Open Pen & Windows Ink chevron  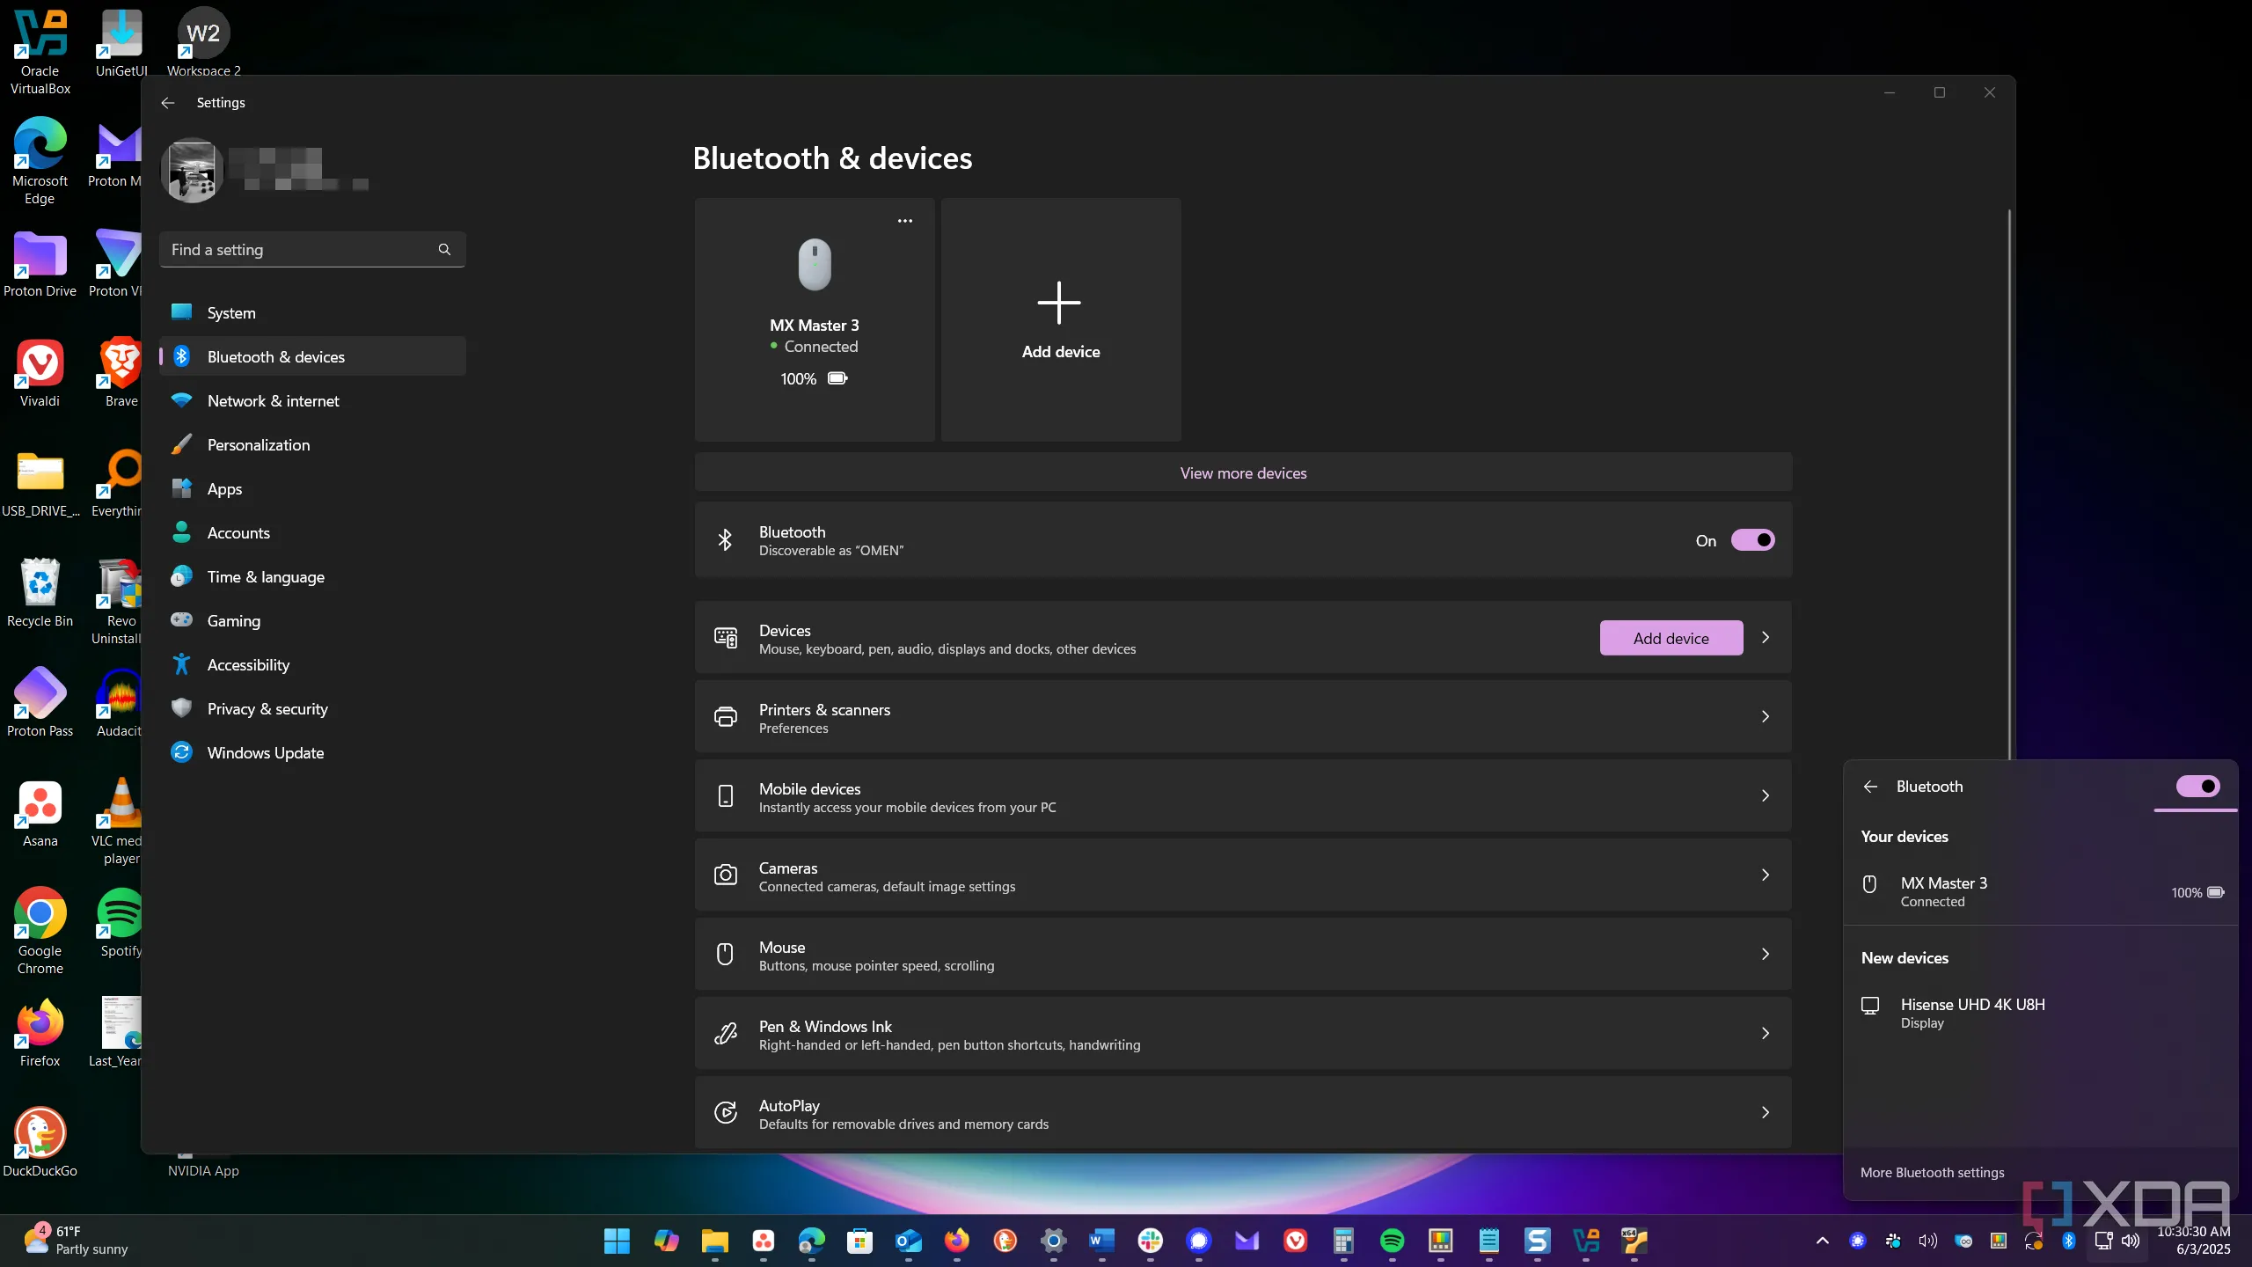coord(1765,1034)
